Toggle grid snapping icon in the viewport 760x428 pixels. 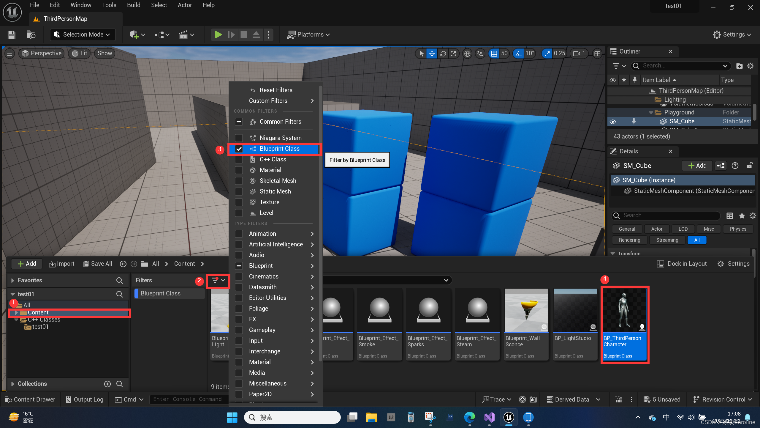click(x=494, y=53)
